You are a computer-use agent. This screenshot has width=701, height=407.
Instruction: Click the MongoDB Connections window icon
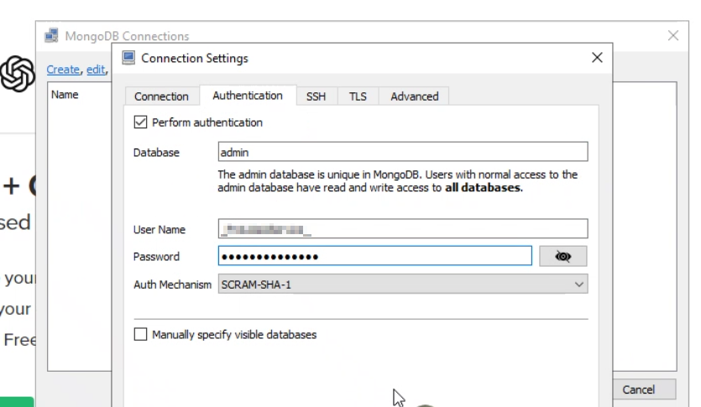point(51,36)
